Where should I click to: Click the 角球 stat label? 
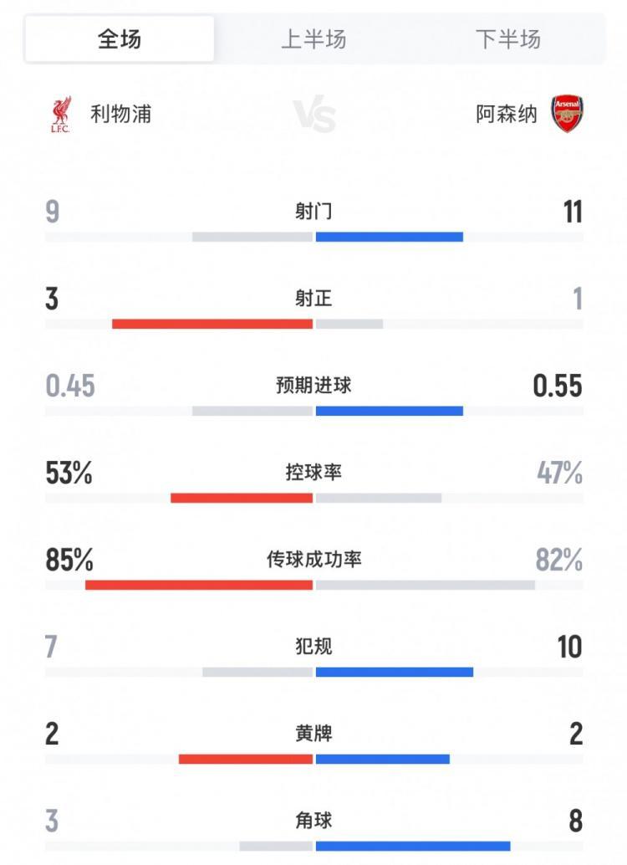tap(313, 821)
